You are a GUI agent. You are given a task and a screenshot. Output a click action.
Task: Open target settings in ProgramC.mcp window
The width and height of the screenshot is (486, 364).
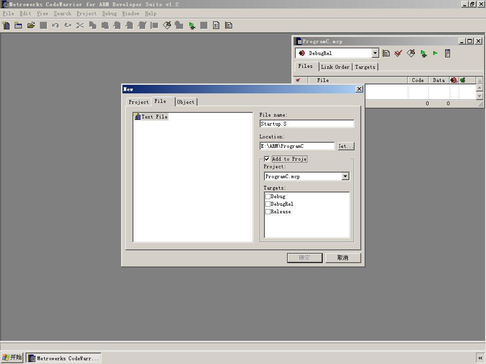[x=386, y=53]
